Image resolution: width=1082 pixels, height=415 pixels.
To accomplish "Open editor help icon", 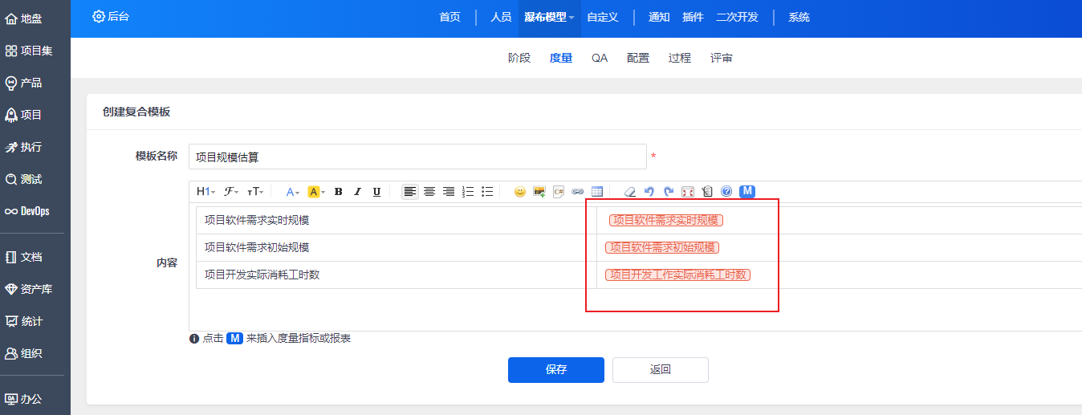I will (x=726, y=192).
